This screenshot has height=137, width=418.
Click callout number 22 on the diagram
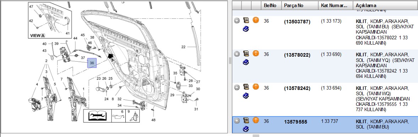[x=183, y=47]
